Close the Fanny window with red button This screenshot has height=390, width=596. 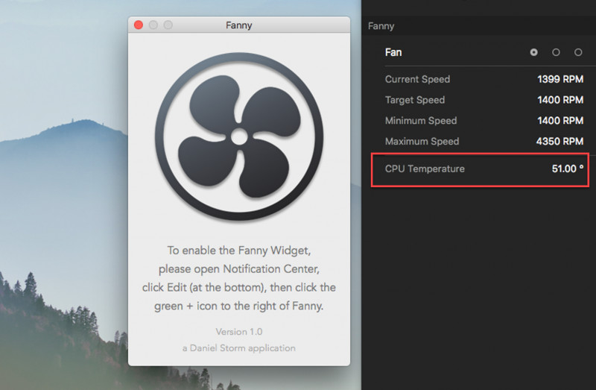[x=139, y=25]
